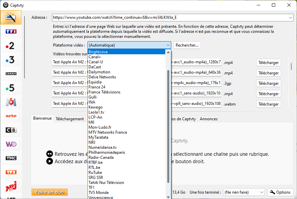The height and width of the screenshot is (199, 297).
Task: Click into the Adresse URL field
Action: [x=170, y=18]
